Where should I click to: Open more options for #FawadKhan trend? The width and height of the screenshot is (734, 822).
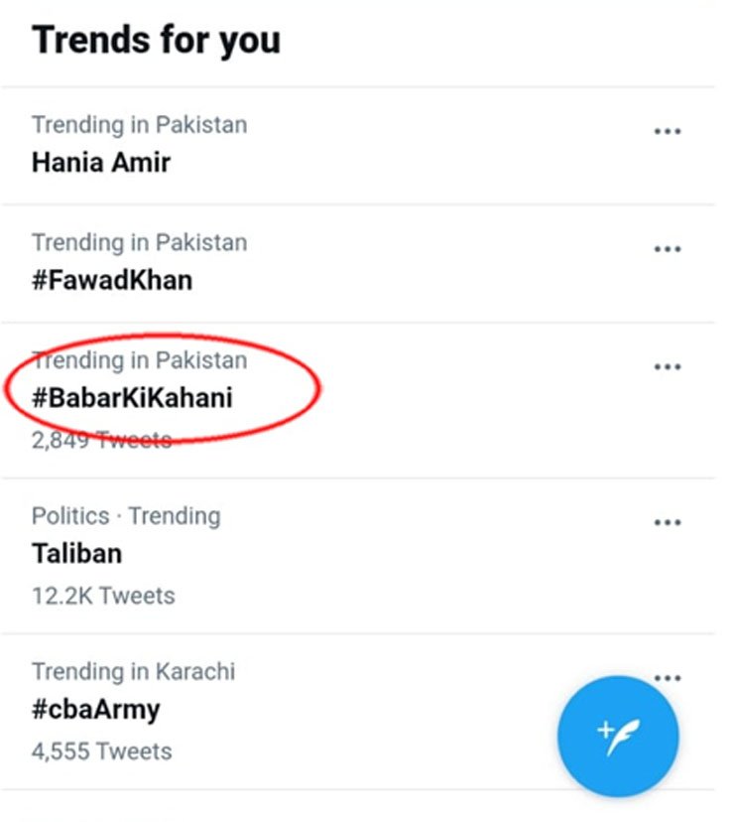(x=668, y=249)
